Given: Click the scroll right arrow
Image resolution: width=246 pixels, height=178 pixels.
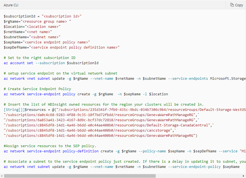Looking at the screenshot, I should pyautogui.click(x=244, y=176).
